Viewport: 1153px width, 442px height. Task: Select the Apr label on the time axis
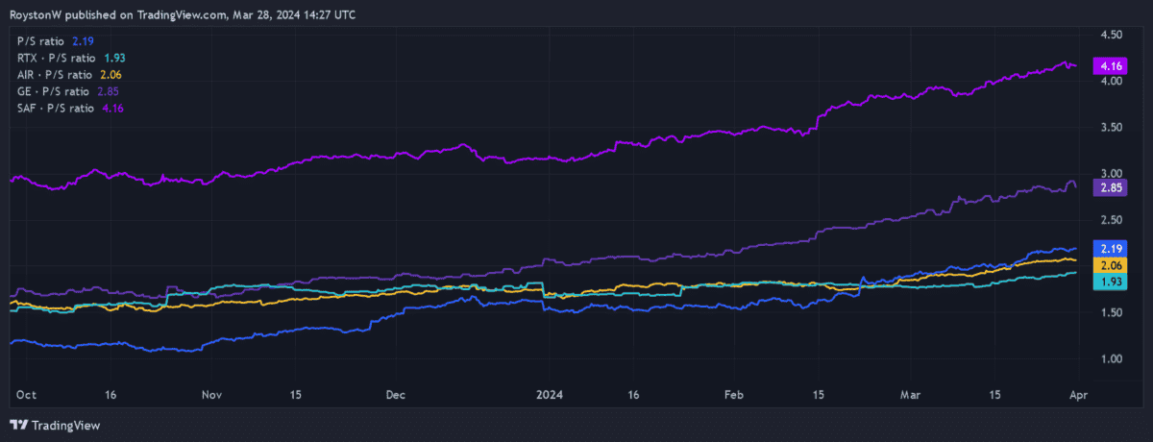(x=1077, y=395)
